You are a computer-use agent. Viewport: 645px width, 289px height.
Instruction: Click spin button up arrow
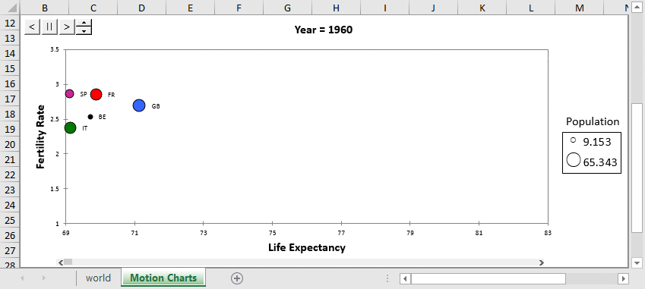coord(84,24)
